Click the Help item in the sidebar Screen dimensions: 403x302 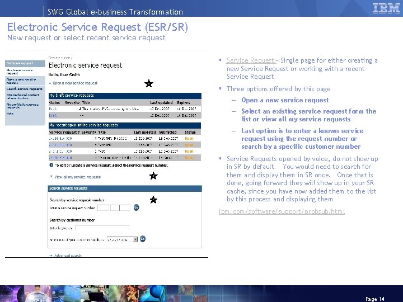[10, 114]
